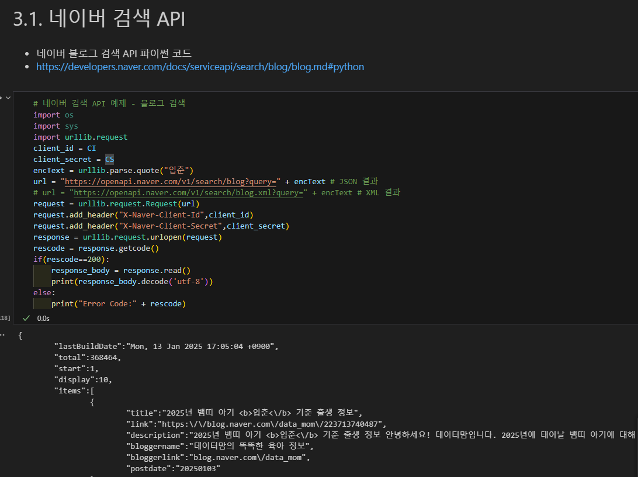The image size is (638, 477).
Task: Click the "display":10 output line
Action: click(83, 380)
